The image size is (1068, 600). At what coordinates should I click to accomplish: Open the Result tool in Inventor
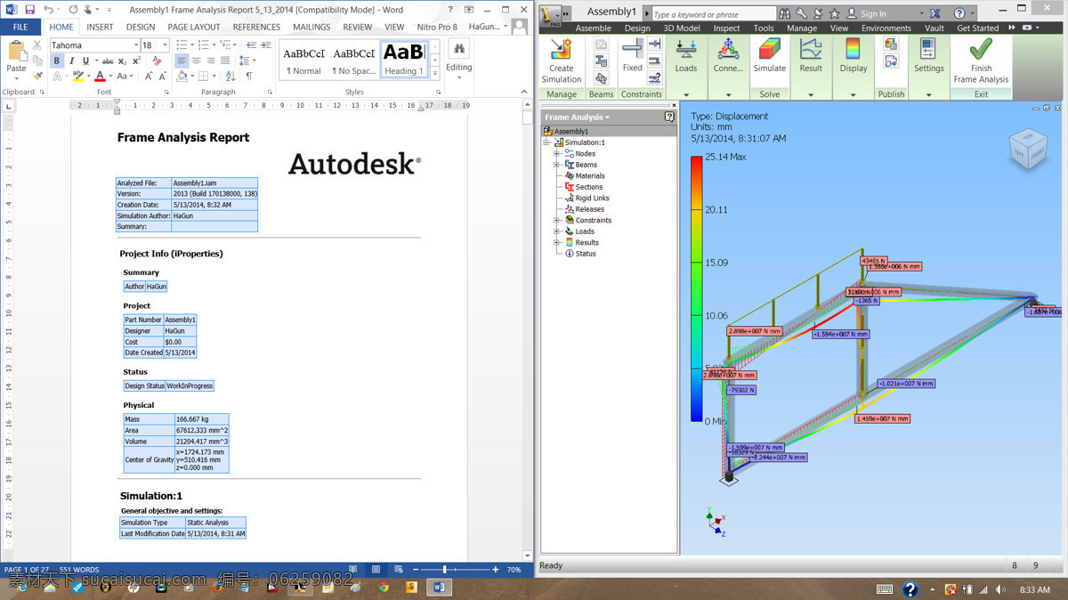811,55
